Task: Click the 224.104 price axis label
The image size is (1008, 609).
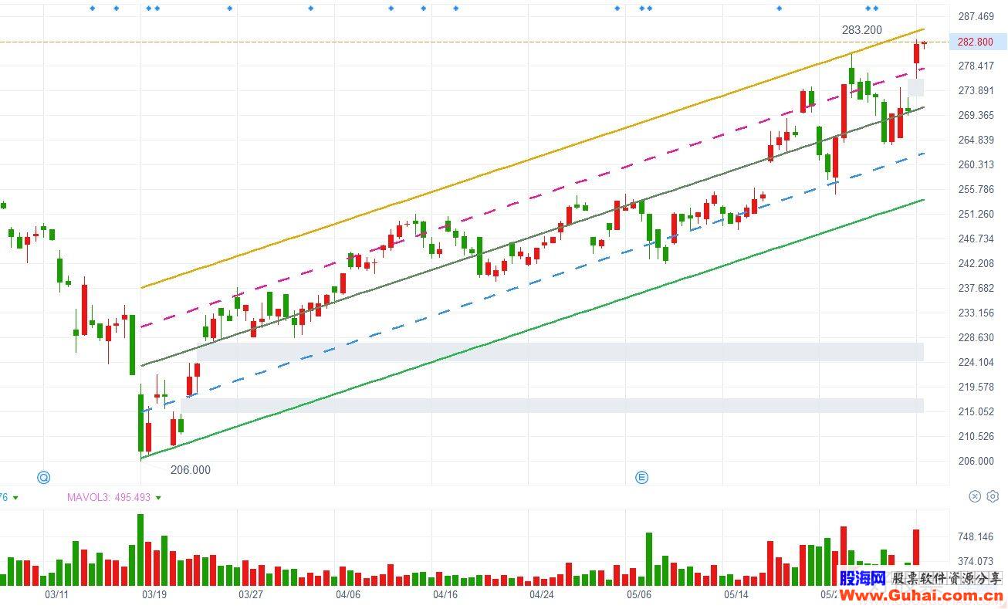Action: pos(976,362)
